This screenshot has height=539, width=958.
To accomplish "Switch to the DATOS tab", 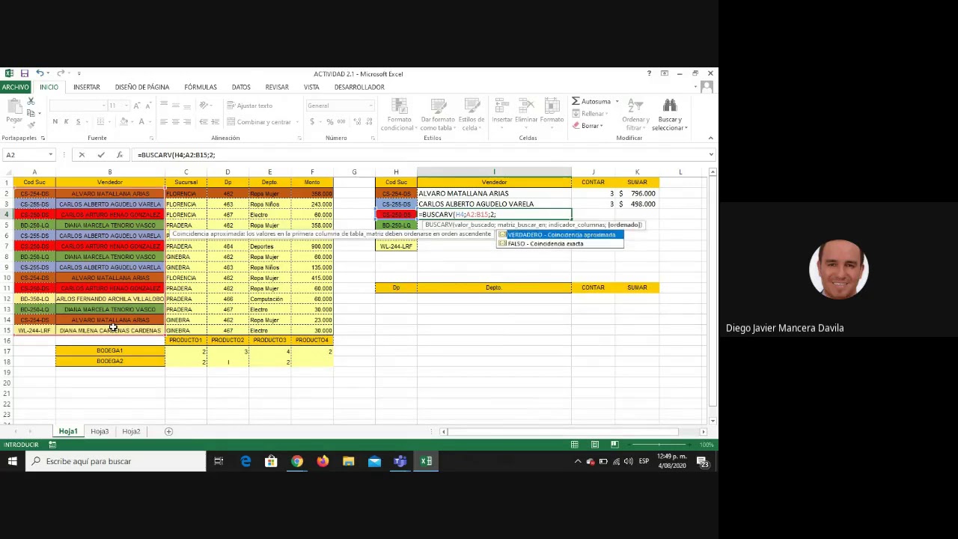I will click(241, 87).
